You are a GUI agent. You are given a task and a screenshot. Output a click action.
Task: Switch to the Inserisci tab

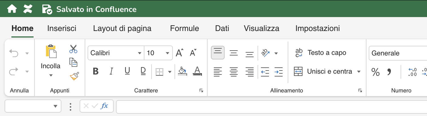pyautogui.click(x=62, y=28)
